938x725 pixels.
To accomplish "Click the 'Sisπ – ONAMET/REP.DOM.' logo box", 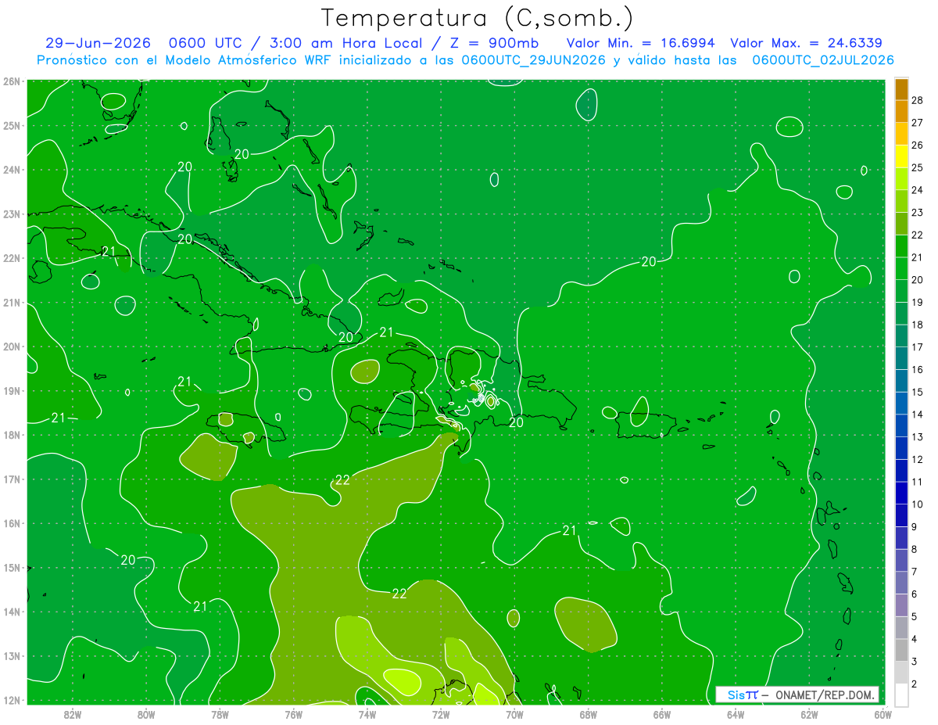I will (797, 694).
